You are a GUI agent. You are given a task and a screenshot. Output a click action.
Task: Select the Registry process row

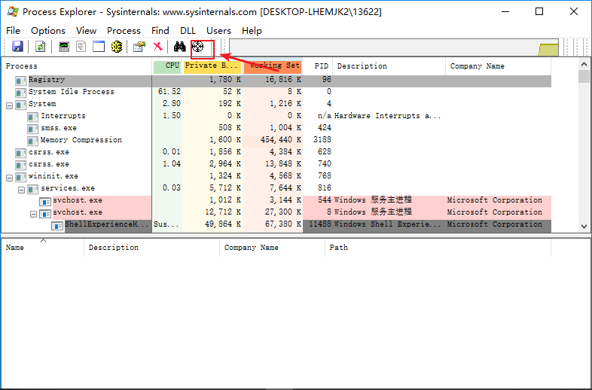[x=276, y=80]
